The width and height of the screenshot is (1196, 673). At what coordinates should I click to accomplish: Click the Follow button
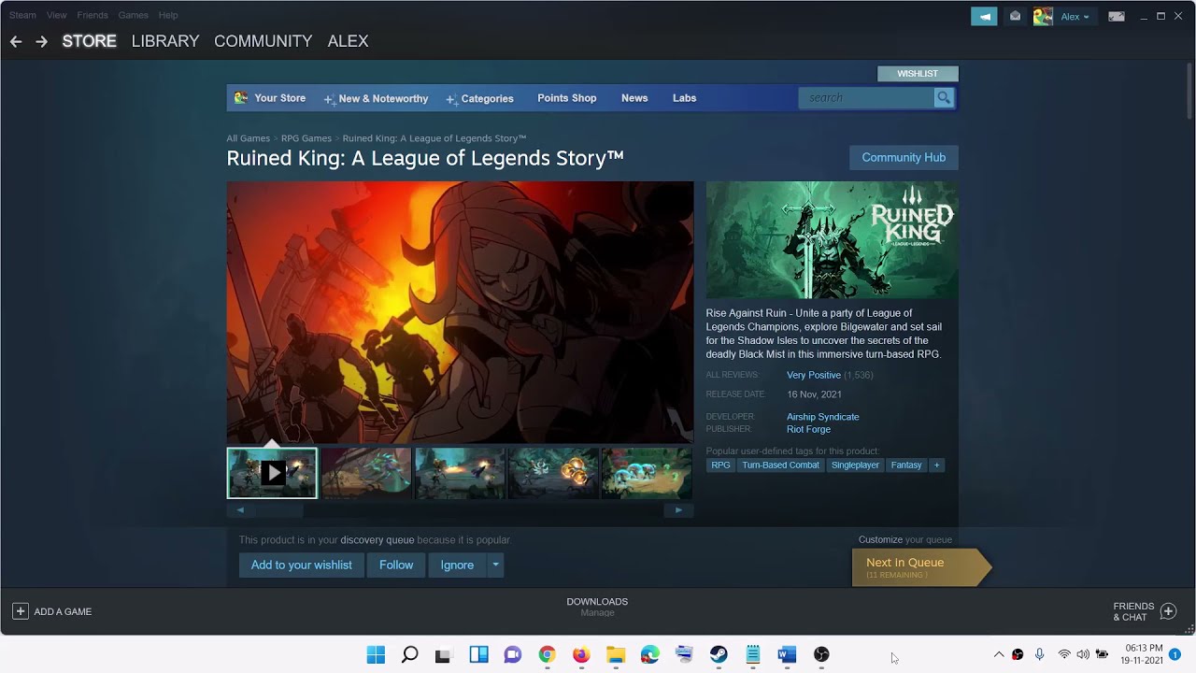[396, 565]
